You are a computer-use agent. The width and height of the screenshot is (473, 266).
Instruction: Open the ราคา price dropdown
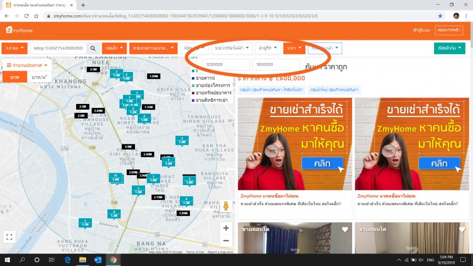pos(294,48)
